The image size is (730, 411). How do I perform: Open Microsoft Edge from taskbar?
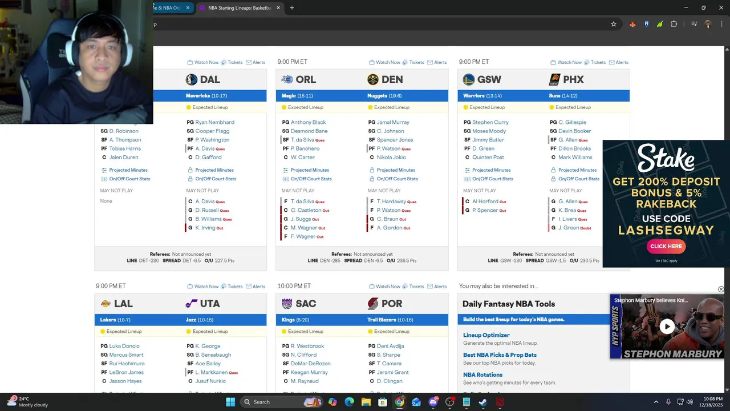coord(349,402)
